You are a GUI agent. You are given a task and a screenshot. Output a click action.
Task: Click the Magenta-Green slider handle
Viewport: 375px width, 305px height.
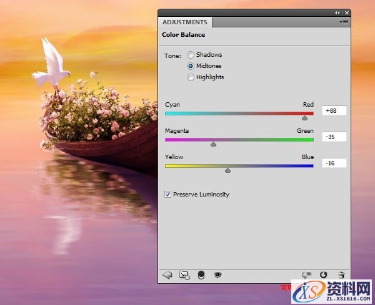point(213,143)
